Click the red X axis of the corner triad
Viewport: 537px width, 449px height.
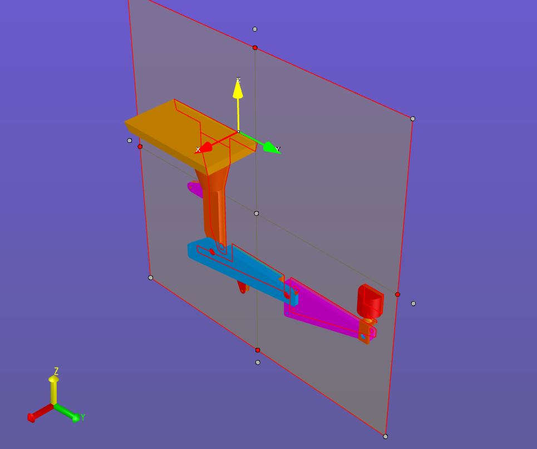click(36, 415)
